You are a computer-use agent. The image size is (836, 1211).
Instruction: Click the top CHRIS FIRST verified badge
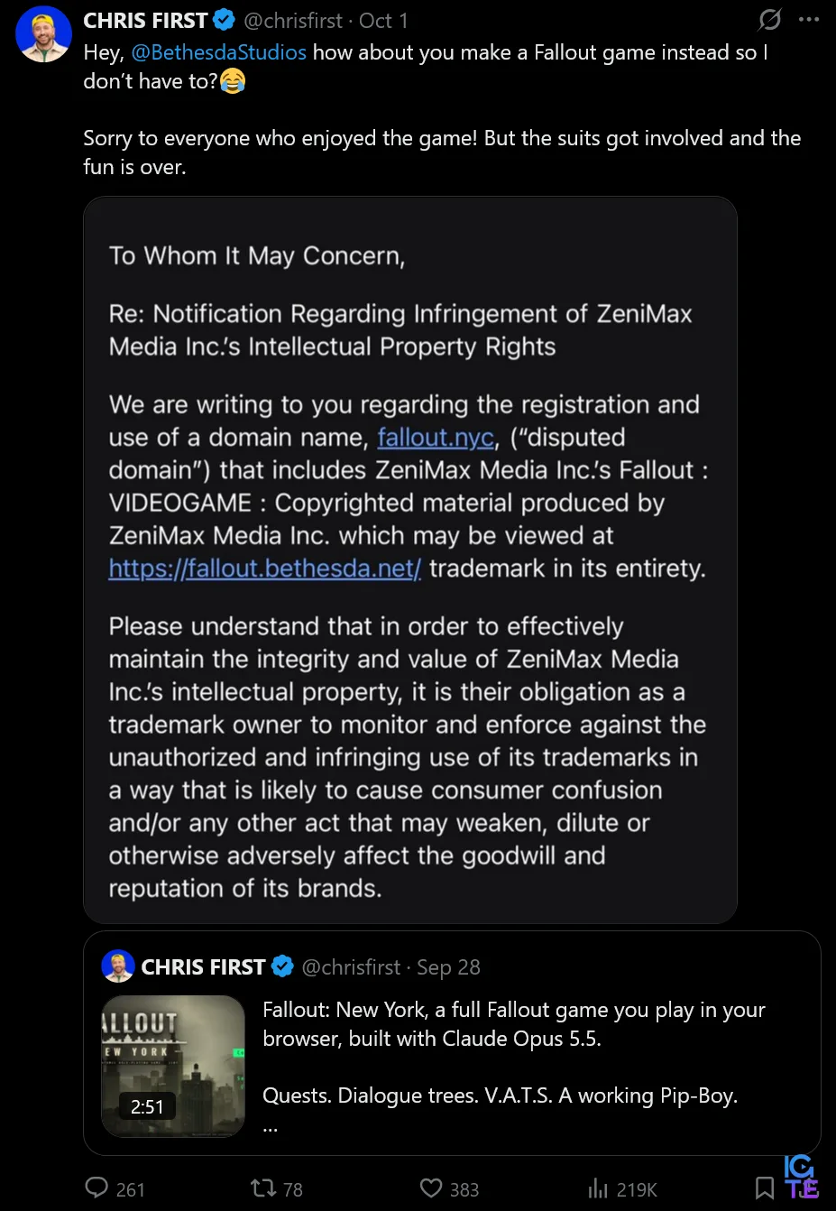point(225,20)
